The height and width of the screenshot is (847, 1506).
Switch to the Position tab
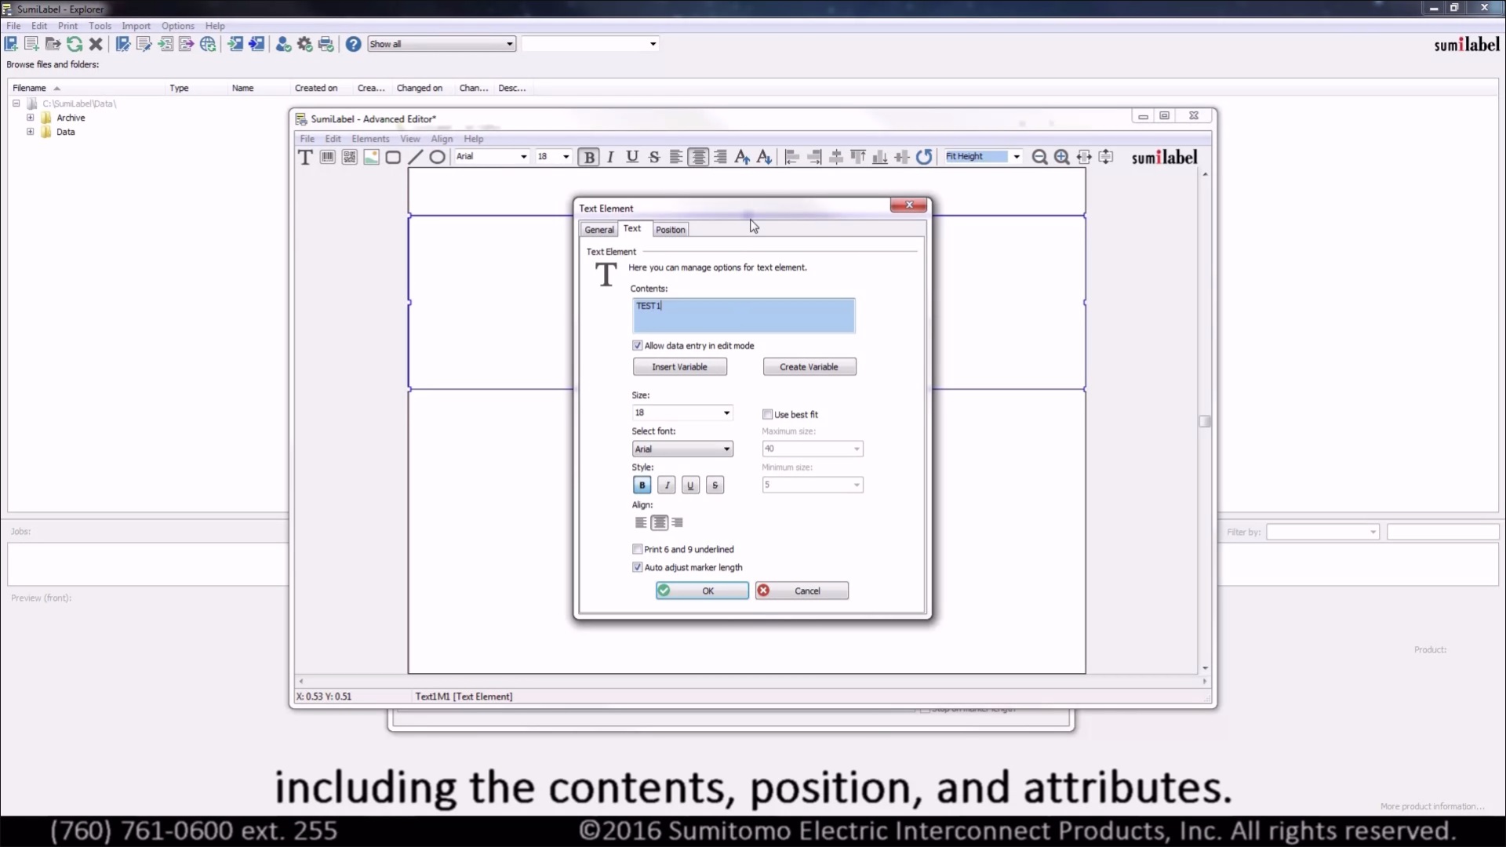(x=670, y=230)
